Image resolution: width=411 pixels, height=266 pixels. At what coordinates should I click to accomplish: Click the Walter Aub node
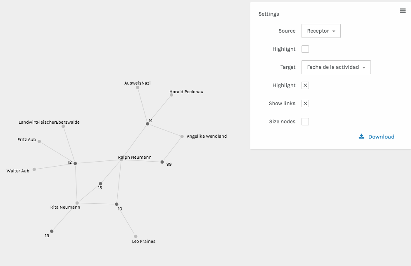35,169
